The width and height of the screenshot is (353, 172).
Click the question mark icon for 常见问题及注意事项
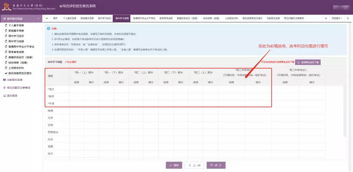pyautogui.click(x=5, y=88)
